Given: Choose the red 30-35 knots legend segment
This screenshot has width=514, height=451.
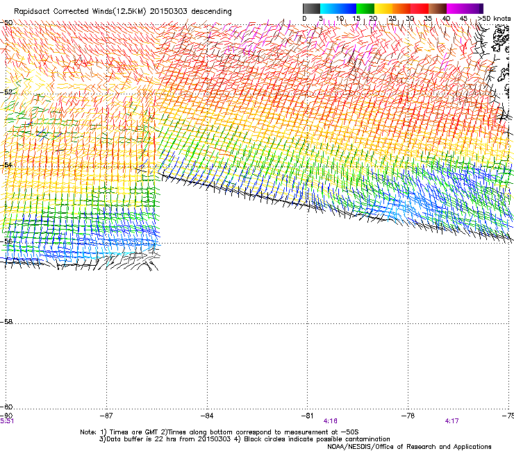Looking at the screenshot, I should [420, 8].
